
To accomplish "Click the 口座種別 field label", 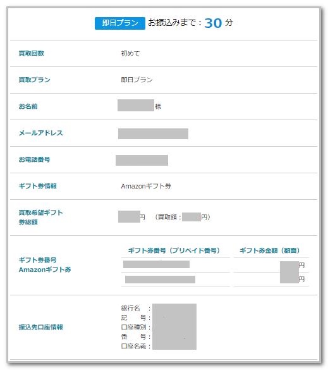I will [x=133, y=327].
